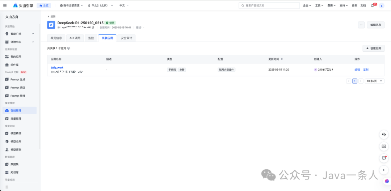This screenshot has width=391, height=191.
Task: Focus the 搜索产品或文档 search field
Action: 269,5
